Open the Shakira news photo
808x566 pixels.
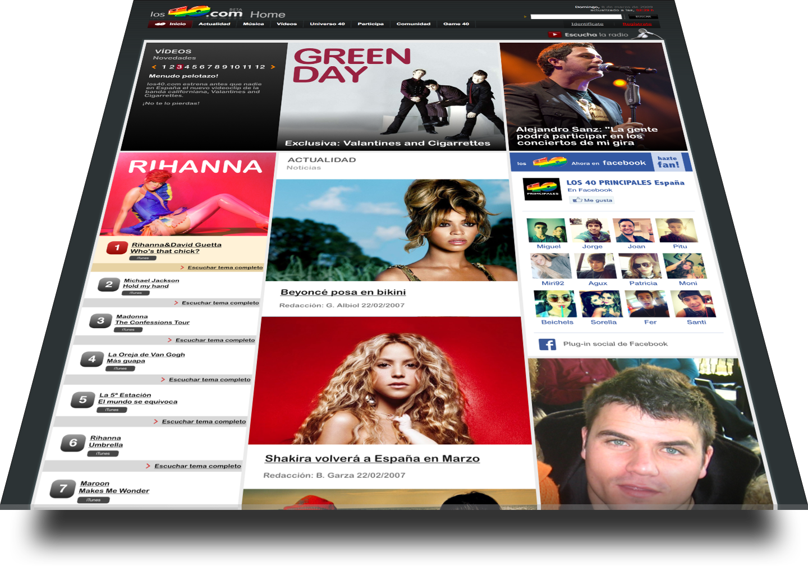tap(391, 380)
